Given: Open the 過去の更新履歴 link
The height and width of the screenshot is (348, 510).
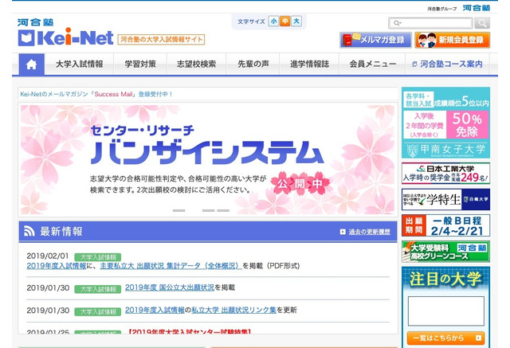Looking at the screenshot, I should pyautogui.click(x=369, y=232).
